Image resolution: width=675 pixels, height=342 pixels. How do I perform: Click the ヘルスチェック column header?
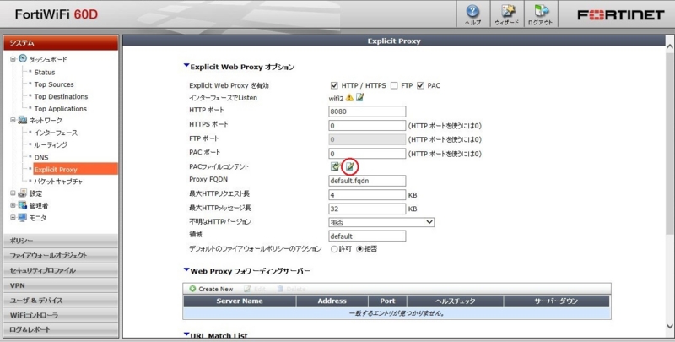455,301
